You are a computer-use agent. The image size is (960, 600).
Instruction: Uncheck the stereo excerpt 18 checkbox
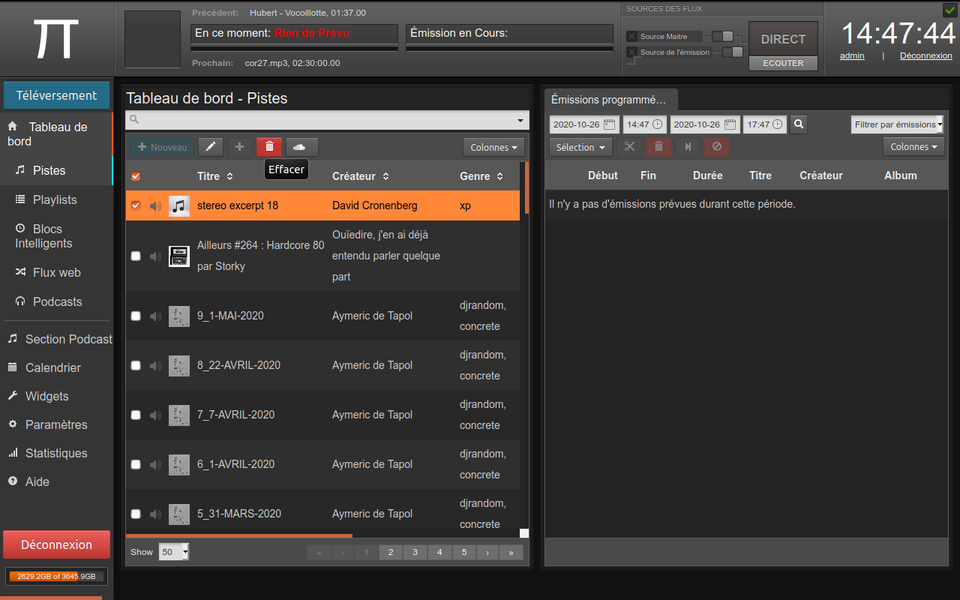click(x=136, y=205)
